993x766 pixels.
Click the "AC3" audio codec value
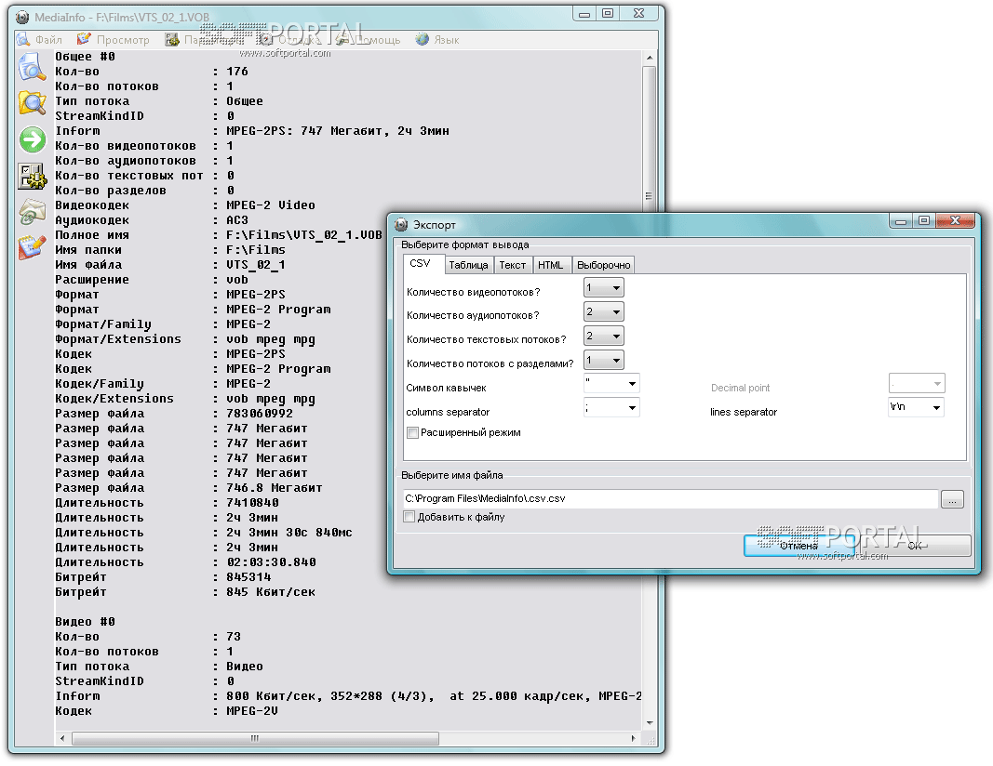(x=237, y=220)
